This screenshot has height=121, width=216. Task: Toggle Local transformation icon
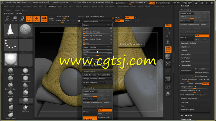(x=44, y=19)
